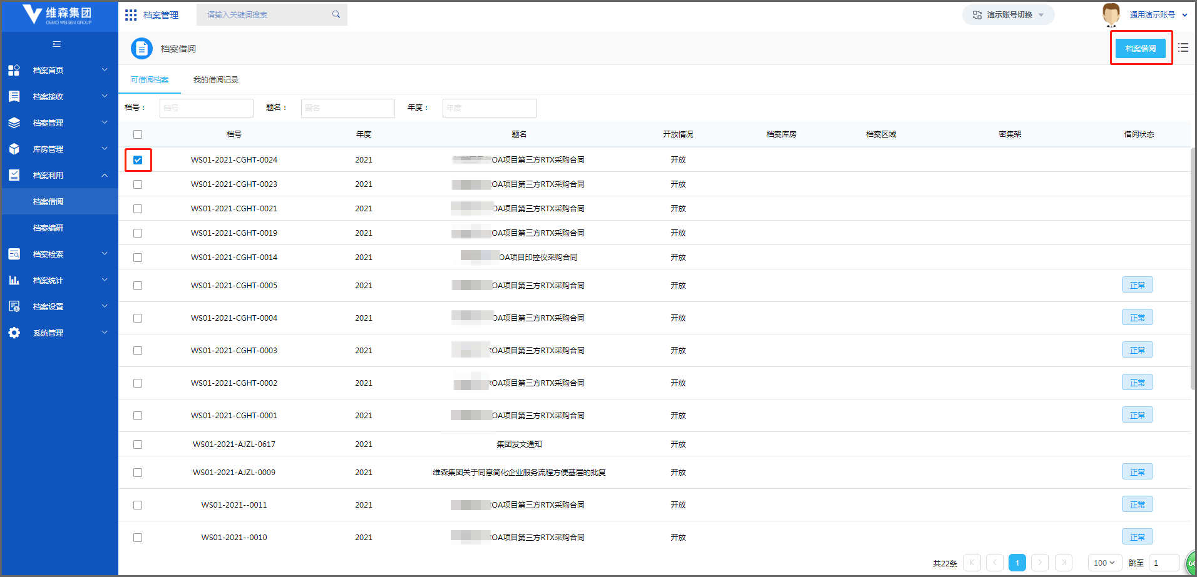Click the blue document icon beside 档案借阅 title
1197x577 pixels.
[141, 48]
